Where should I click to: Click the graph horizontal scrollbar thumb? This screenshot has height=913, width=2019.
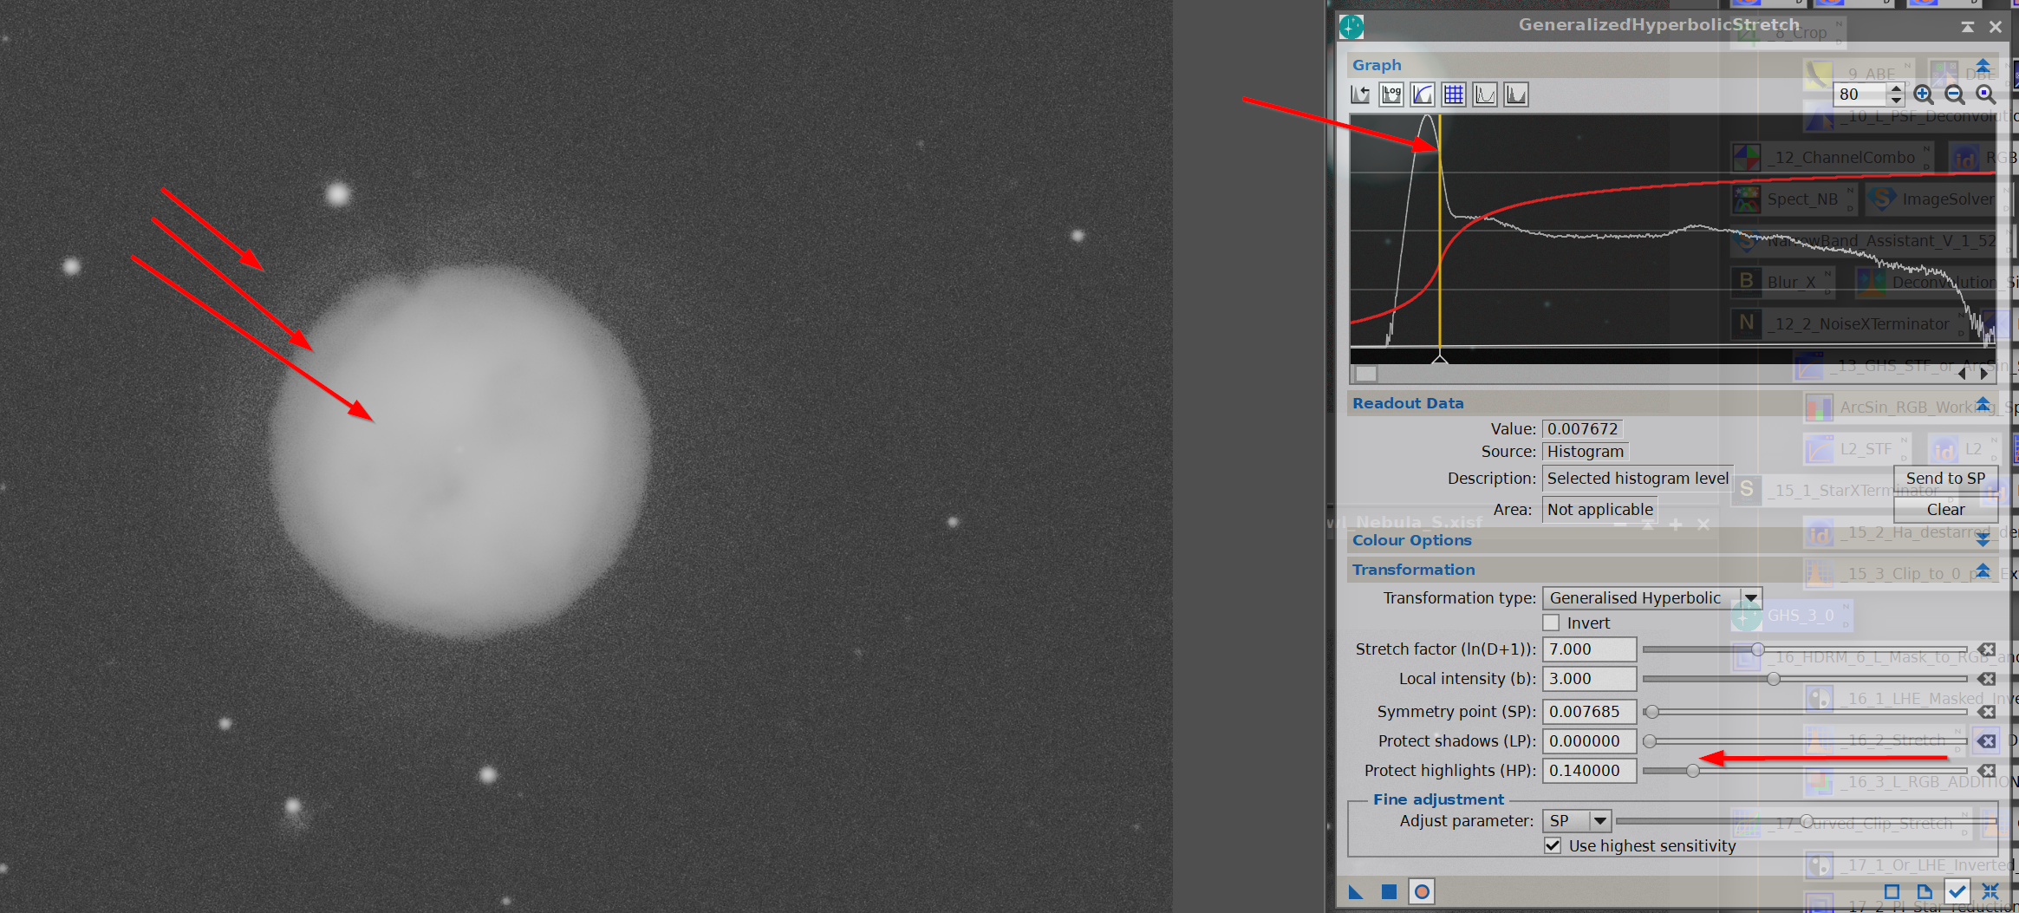[x=1366, y=375]
